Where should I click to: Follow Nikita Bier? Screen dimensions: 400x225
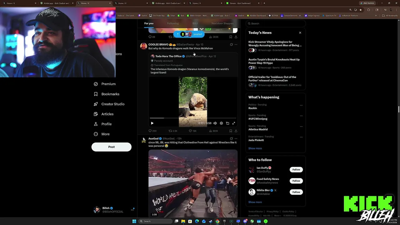coord(296,192)
